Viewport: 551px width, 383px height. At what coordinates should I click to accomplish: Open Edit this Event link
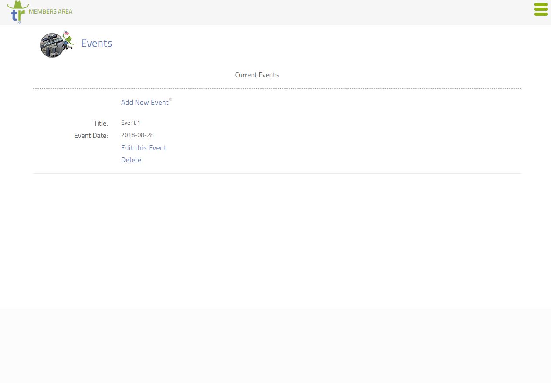(144, 147)
